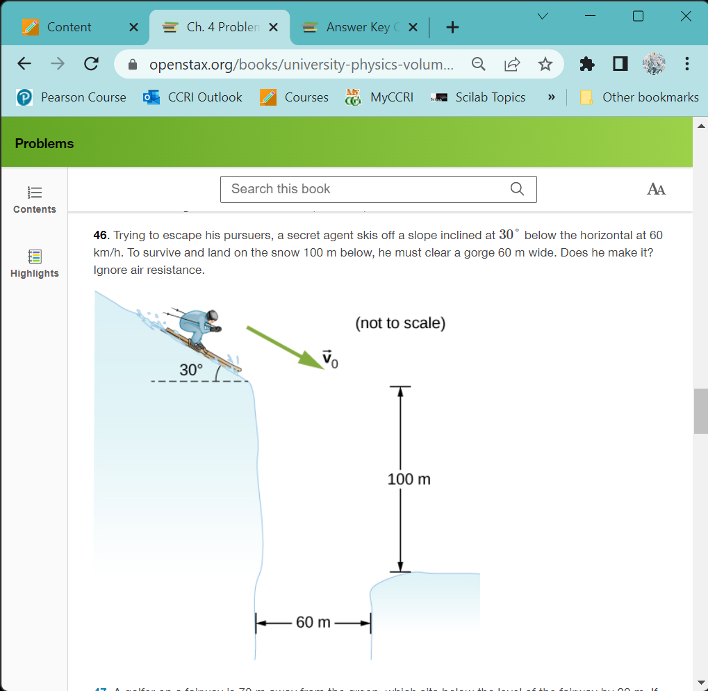Image resolution: width=708 pixels, height=691 pixels.
Task: Reload the page with the refresh icon
Action: [91, 64]
